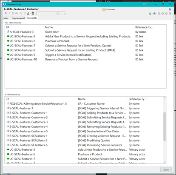
Task: Select UC-SCAL-Features-10 row
Action: [x=85, y=59]
